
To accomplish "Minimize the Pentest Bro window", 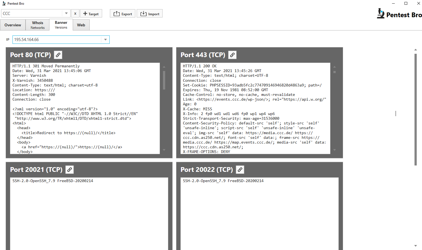I will (x=393, y=3).
